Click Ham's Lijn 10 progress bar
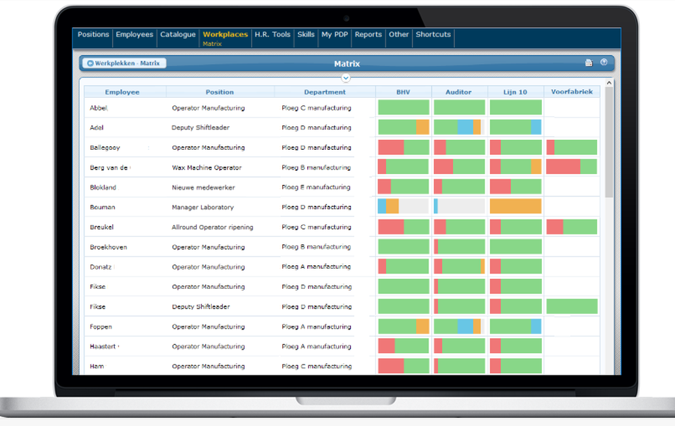 coord(515,366)
